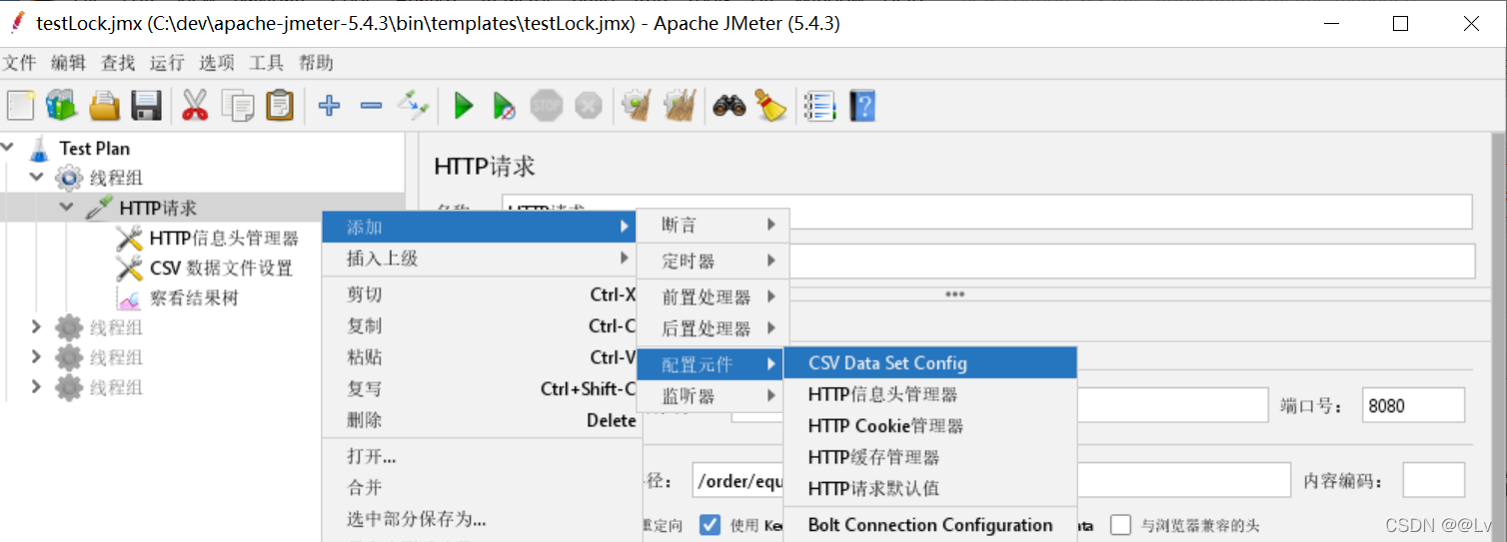The image size is (1507, 542).
Task: Clear all results with the double broom icon
Action: 680,105
